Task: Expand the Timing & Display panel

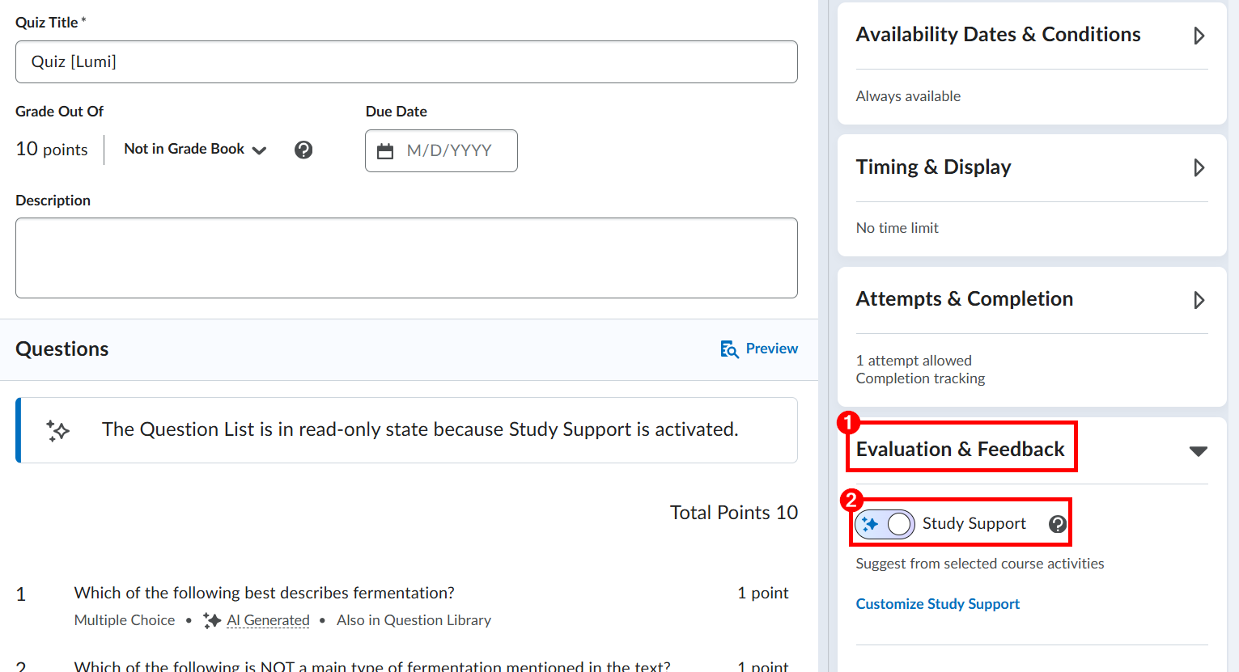Action: 1199,167
